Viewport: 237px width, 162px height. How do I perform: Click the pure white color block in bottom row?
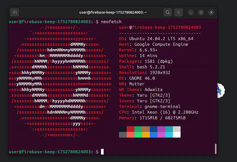177,135
